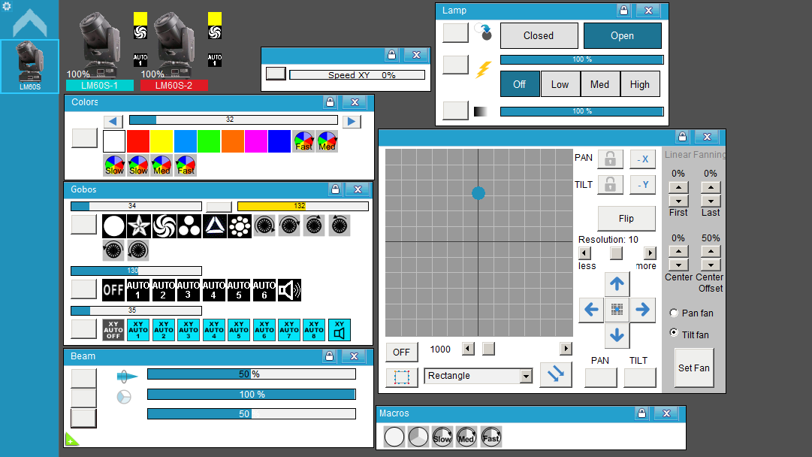Viewport: 812px width, 457px height.
Task: Click the Flip button
Action: [626, 219]
